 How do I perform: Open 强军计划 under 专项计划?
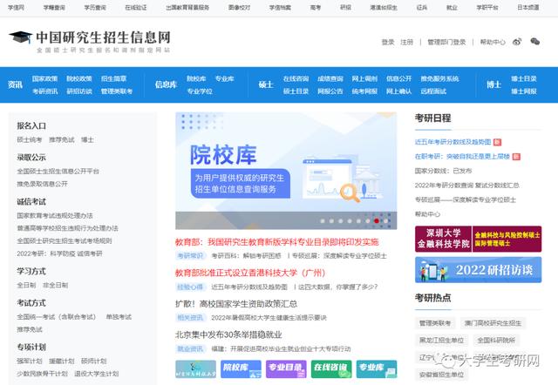30,361
